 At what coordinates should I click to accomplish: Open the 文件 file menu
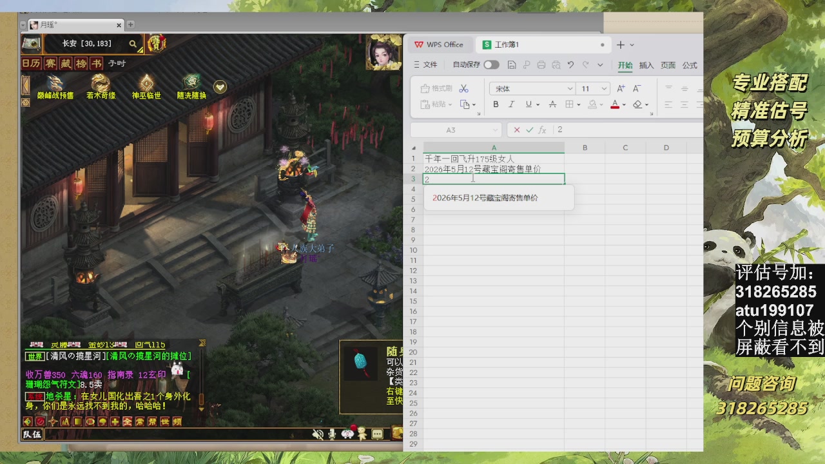tap(425, 64)
